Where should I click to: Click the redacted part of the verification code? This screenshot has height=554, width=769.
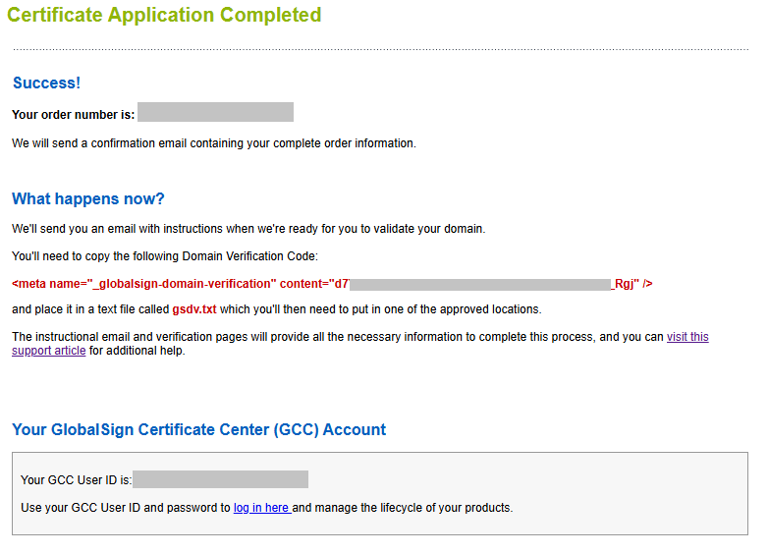(480, 285)
